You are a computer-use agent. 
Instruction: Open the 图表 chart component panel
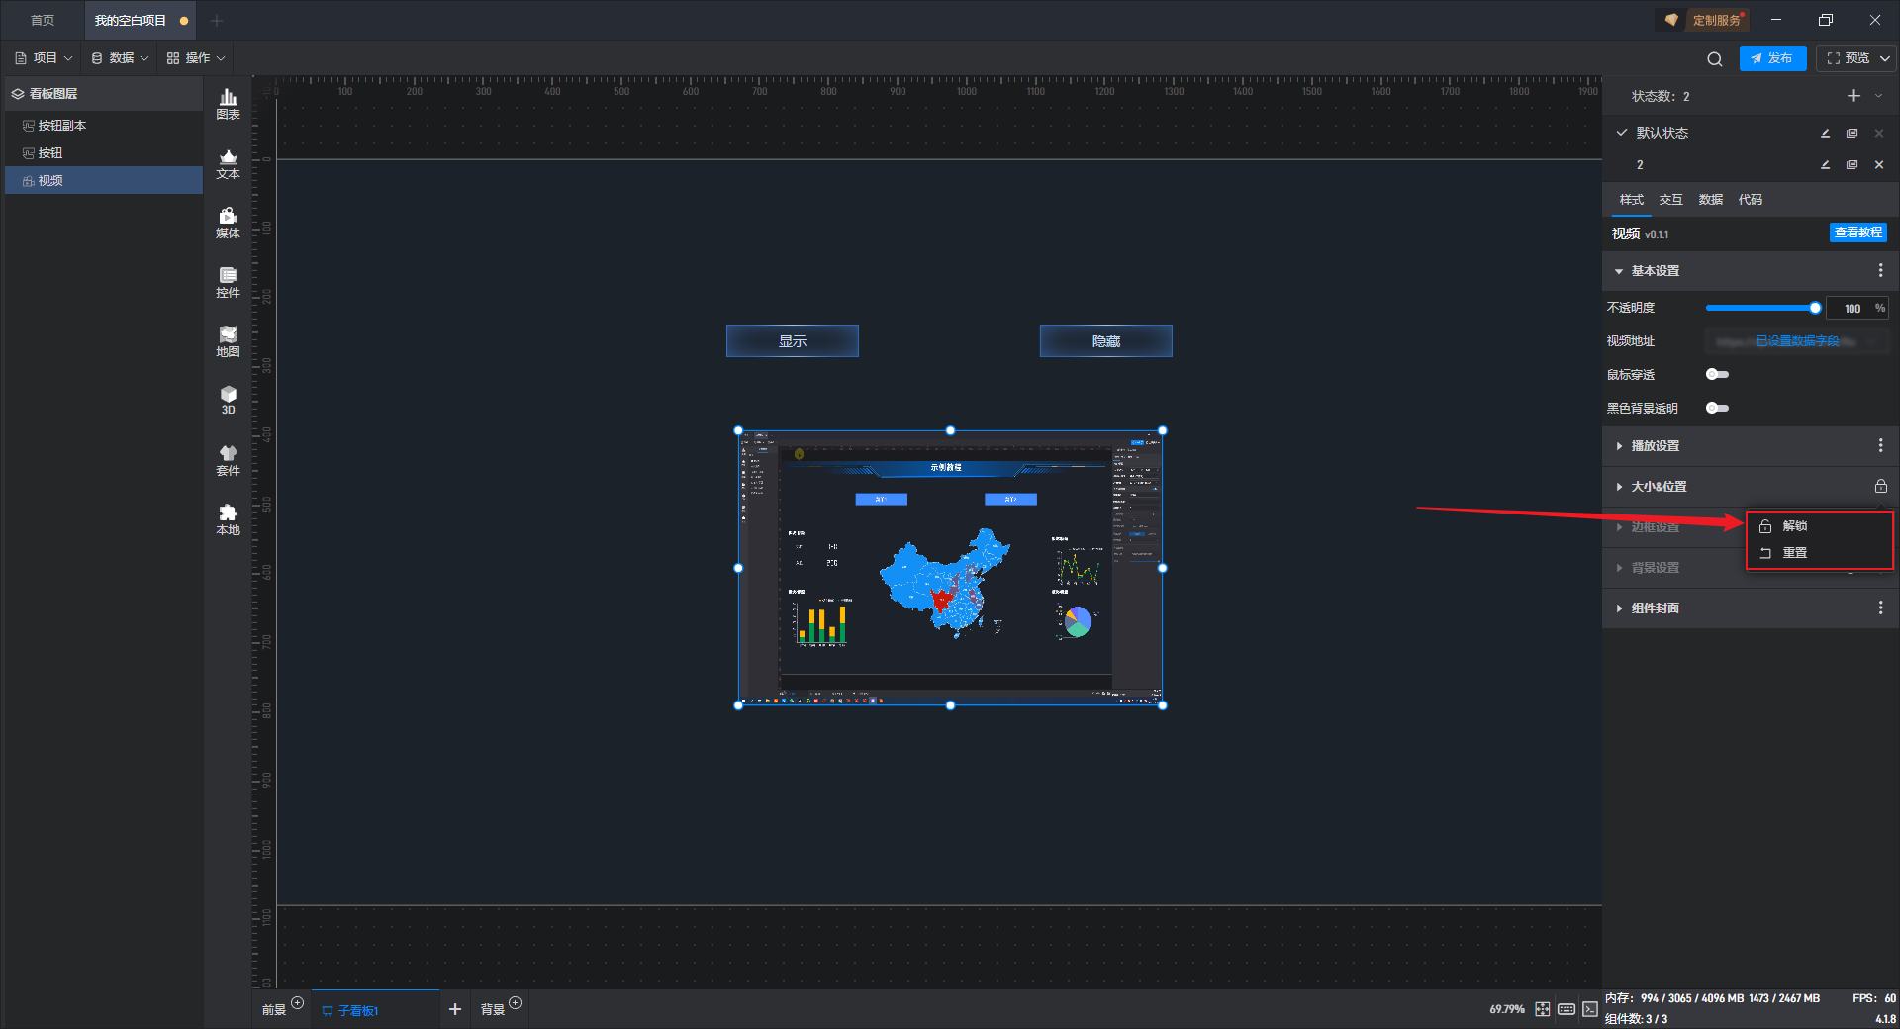(228, 104)
